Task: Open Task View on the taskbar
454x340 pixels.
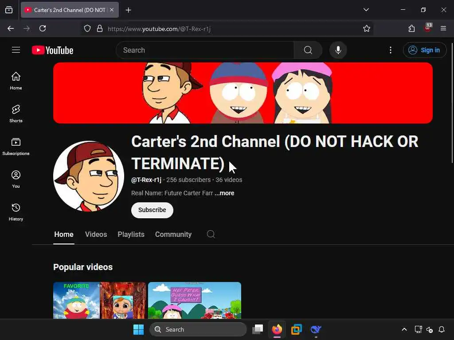Action: [x=258, y=329]
